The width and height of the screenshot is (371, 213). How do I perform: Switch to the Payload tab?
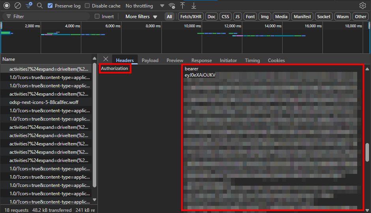[150, 60]
